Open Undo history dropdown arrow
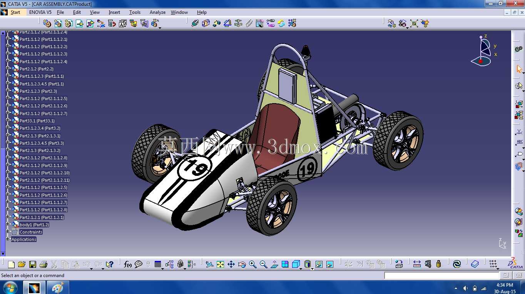Viewport: 525px width, 294px height. pos(91,268)
